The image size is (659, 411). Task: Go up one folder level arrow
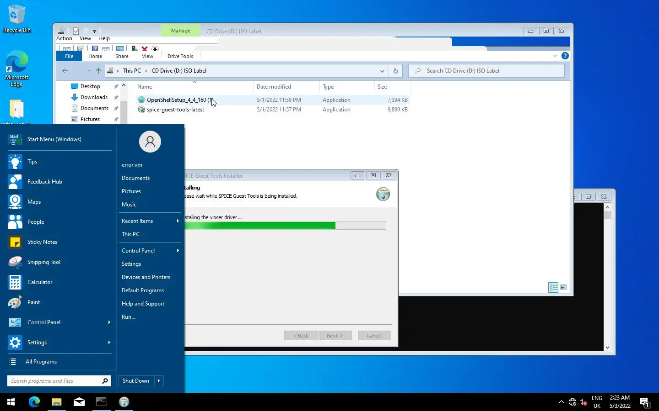pos(98,71)
